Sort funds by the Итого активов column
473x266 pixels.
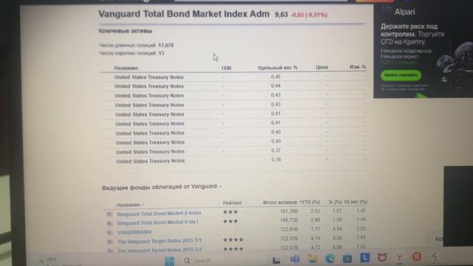[x=280, y=202]
